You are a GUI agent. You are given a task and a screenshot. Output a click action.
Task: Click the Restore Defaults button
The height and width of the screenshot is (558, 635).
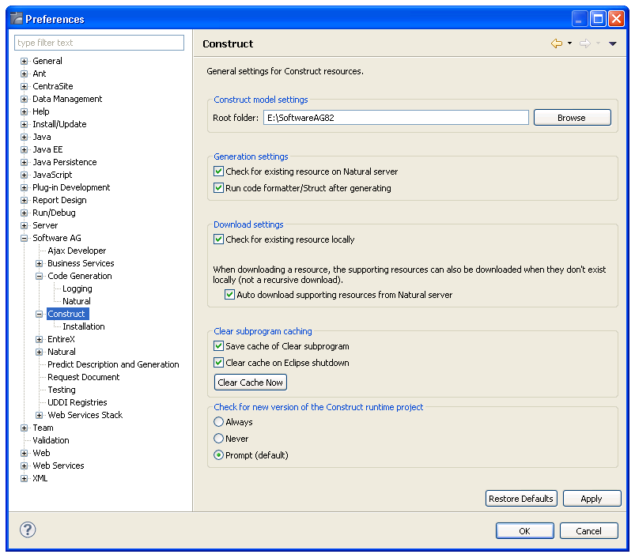coord(521,499)
